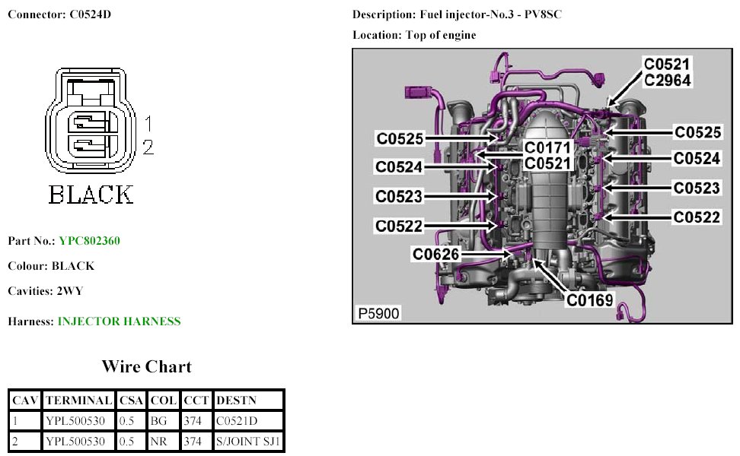Click the Wire Chart heading
Image resolution: width=740 pixels, height=456 pixels.
[147, 366]
